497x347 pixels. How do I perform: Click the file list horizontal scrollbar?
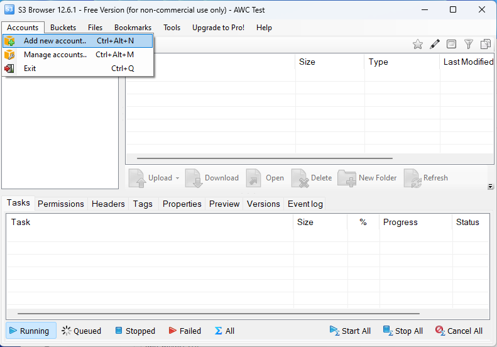265,158
